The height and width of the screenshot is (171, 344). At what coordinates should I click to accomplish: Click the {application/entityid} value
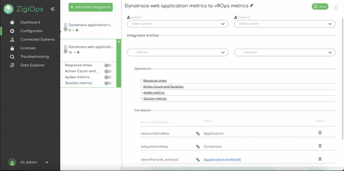pos(222,160)
